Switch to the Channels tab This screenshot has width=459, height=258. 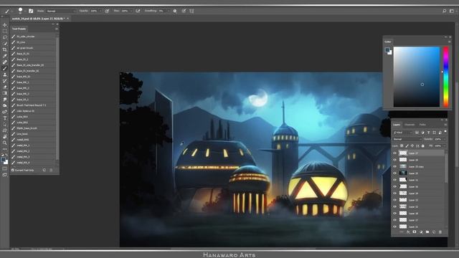point(410,125)
